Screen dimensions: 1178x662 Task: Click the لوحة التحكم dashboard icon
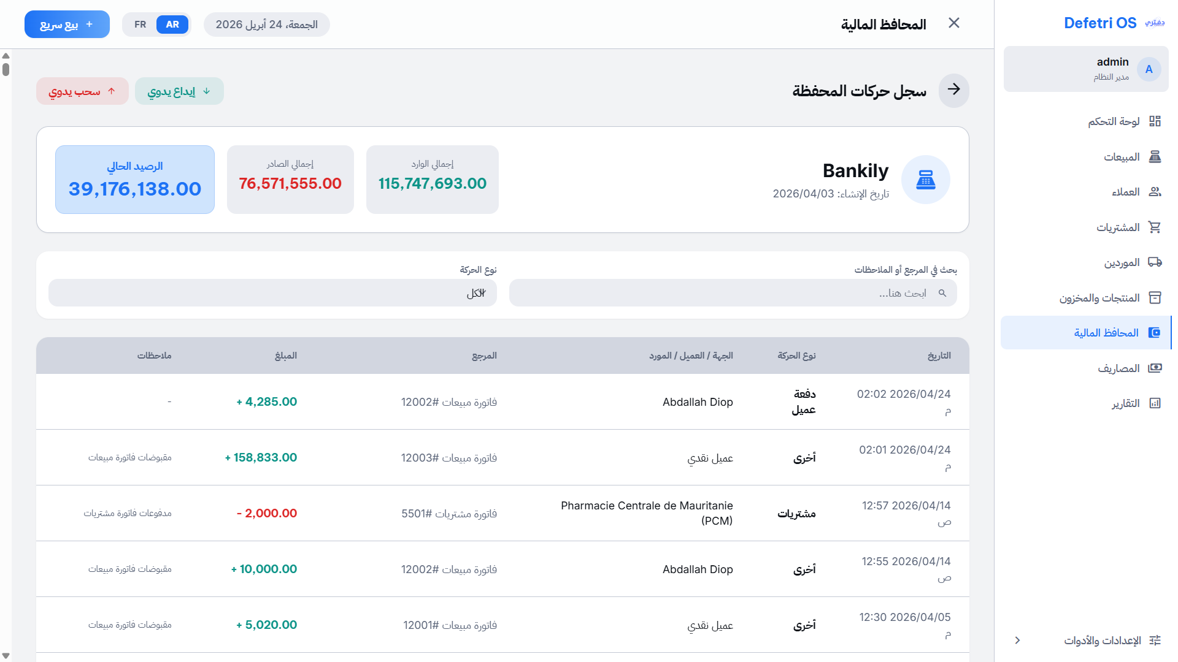pos(1156,121)
